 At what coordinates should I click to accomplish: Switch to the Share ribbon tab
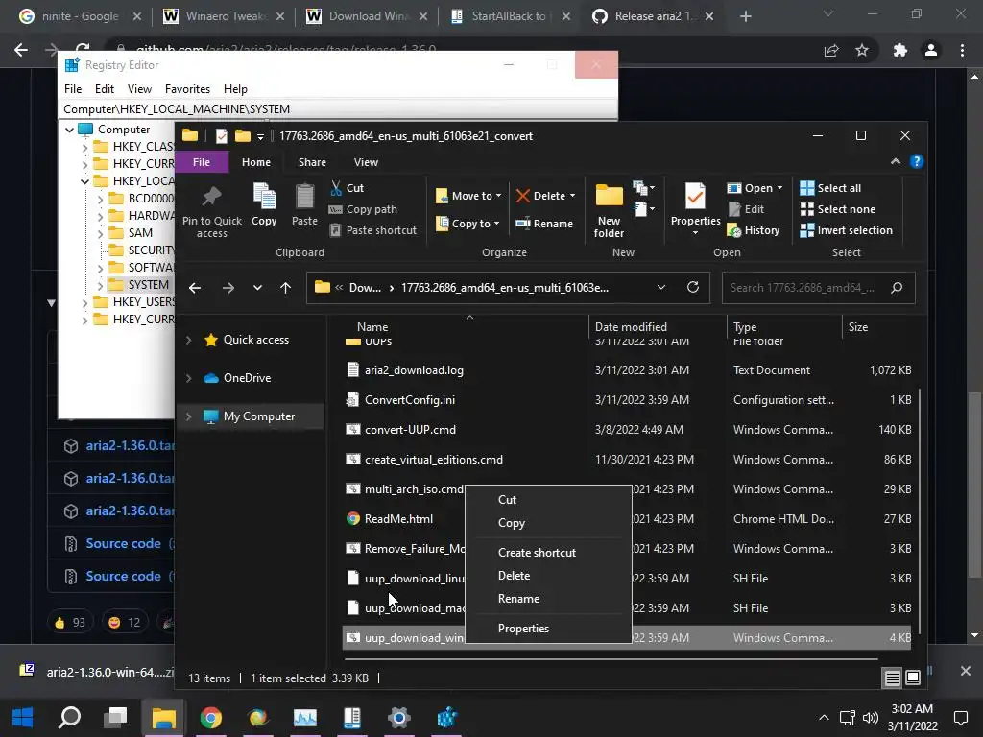312,162
